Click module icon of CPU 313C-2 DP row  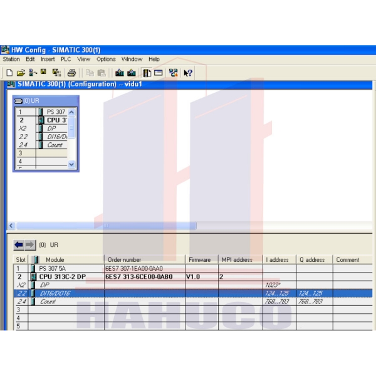pos(33,276)
